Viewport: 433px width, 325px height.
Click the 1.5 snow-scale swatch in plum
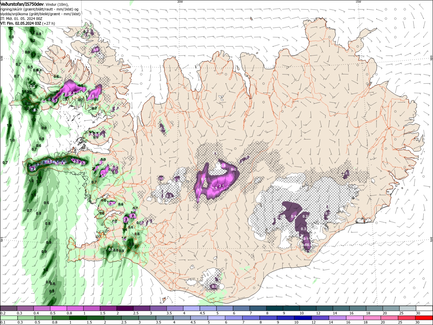(x=108, y=308)
